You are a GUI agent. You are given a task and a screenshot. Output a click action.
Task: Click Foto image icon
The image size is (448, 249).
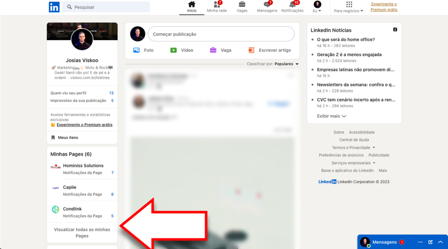[136, 50]
